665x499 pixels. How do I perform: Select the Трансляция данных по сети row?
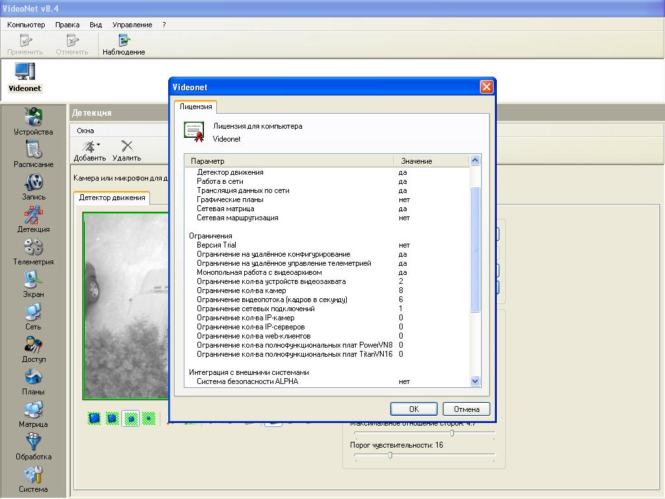[327, 190]
